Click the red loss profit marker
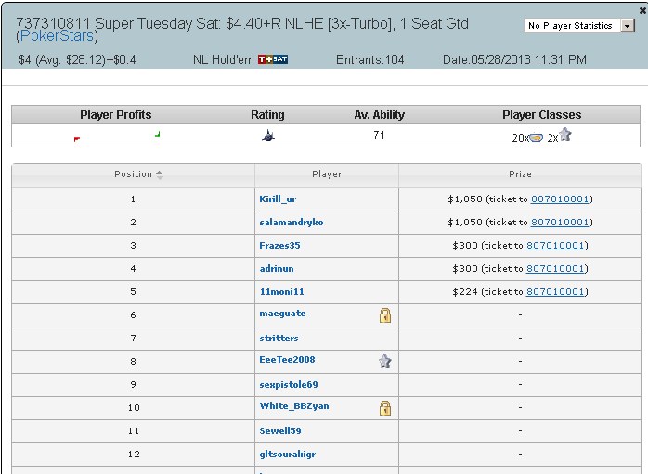 76,139
